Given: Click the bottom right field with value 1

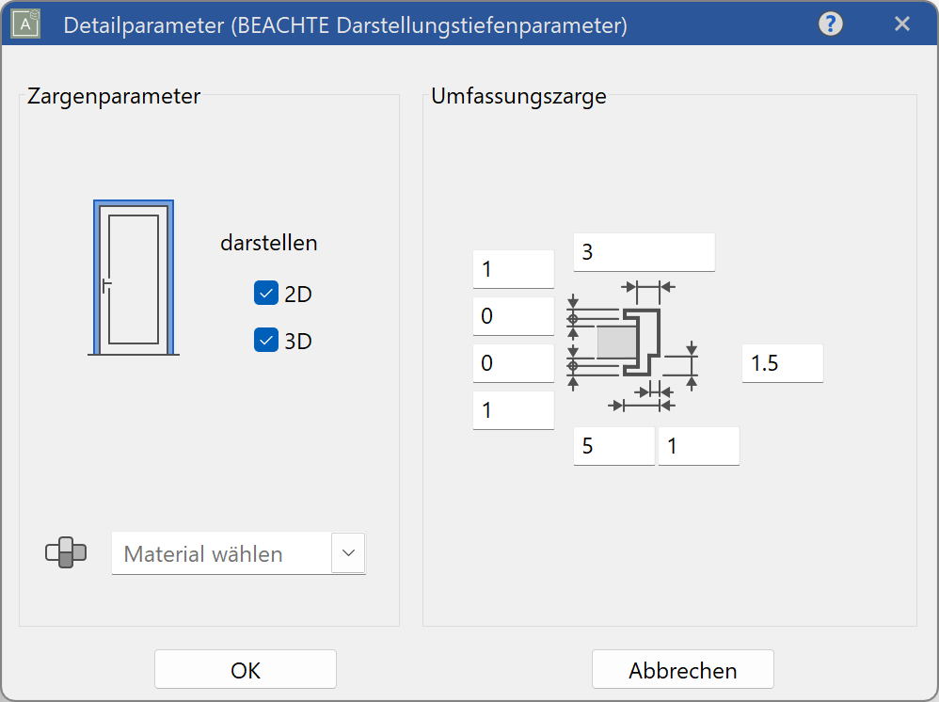Looking at the screenshot, I should [x=698, y=446].
